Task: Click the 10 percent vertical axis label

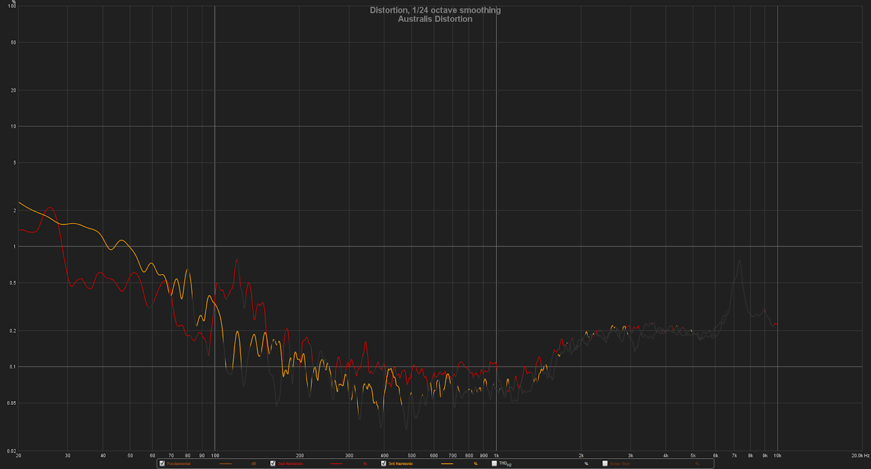Action: [x=14, y=126]
